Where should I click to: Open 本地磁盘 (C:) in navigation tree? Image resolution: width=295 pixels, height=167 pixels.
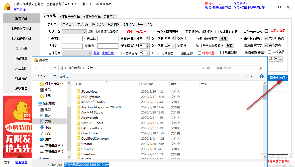pos(54,145)
